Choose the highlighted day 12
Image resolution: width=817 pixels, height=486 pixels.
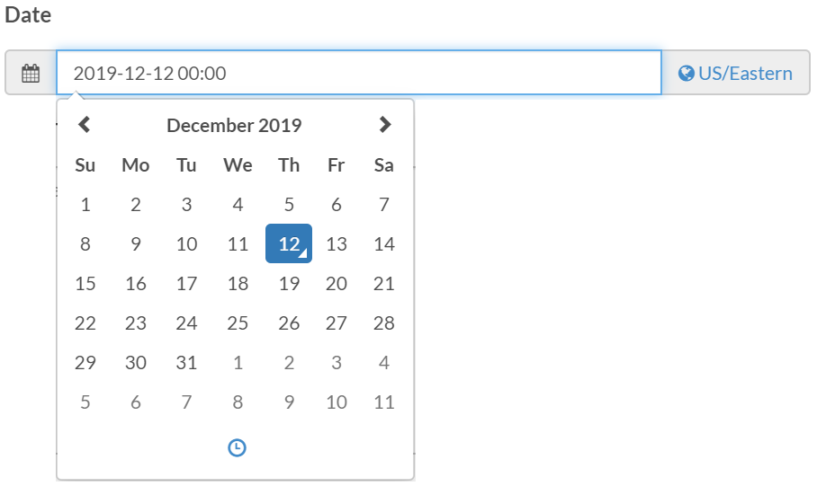pyautogui.click(x=289, y=243)
